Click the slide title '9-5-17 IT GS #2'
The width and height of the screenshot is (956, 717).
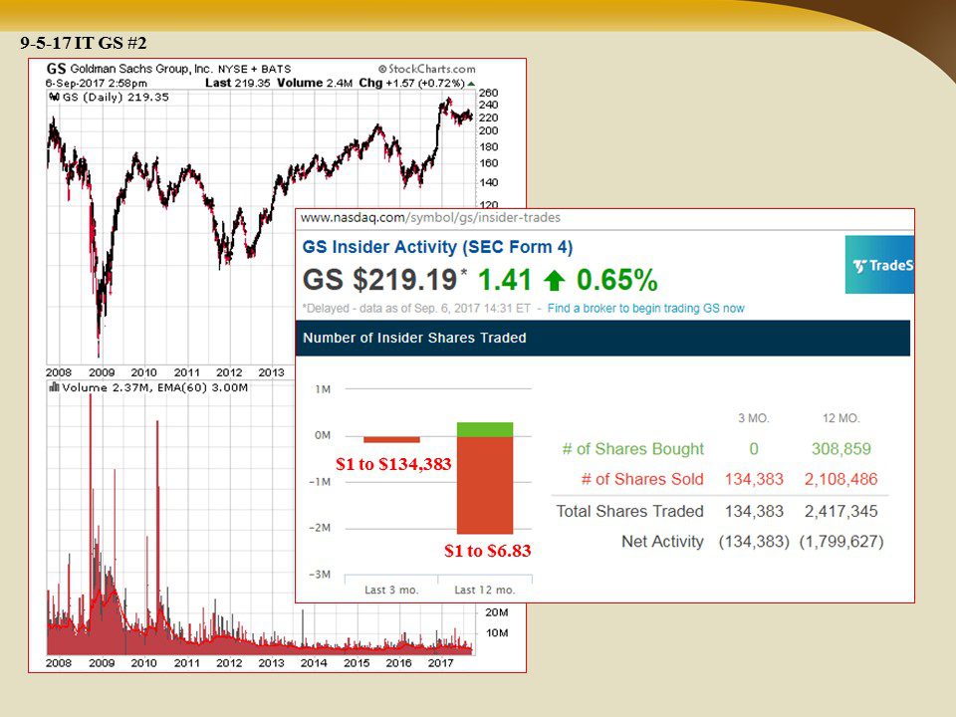(84, 43)
